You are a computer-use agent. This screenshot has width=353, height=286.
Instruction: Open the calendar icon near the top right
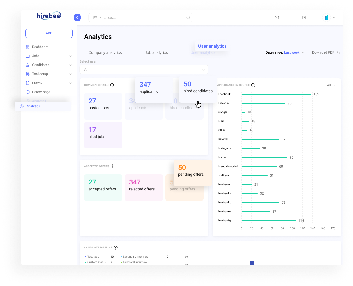tap(290, 17)
